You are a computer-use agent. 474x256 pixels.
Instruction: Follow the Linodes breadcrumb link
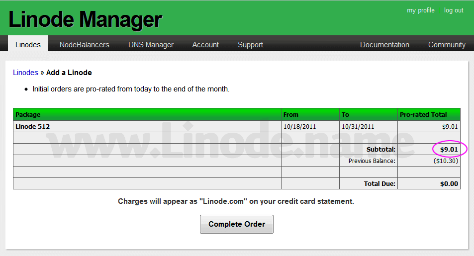click(25, 73)
